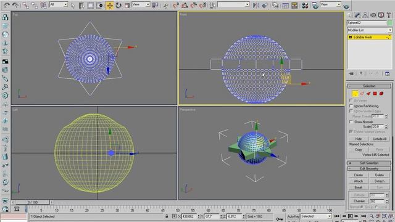Image resolution: width=395 pixels, height=222 pixels.
Task: Select the Edge sub-object level icon
Action: (362, 94)
